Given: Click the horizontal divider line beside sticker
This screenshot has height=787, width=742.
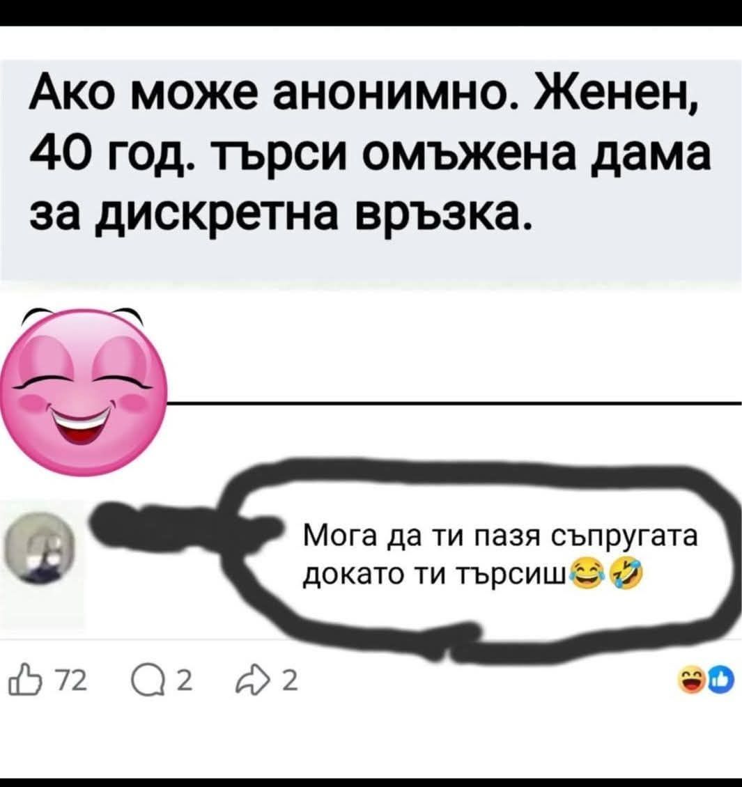Looking at the screenshot, I should pos(454,403).
